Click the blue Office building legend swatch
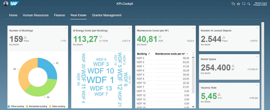The width and height of the screenshot is (270, 110). 9,106
